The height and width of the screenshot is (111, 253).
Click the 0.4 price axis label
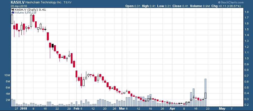[x=247, y=93]
